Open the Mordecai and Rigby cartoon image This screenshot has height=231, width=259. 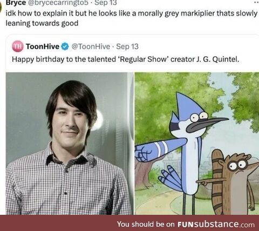pyautogui.click(x=197, y=144)
